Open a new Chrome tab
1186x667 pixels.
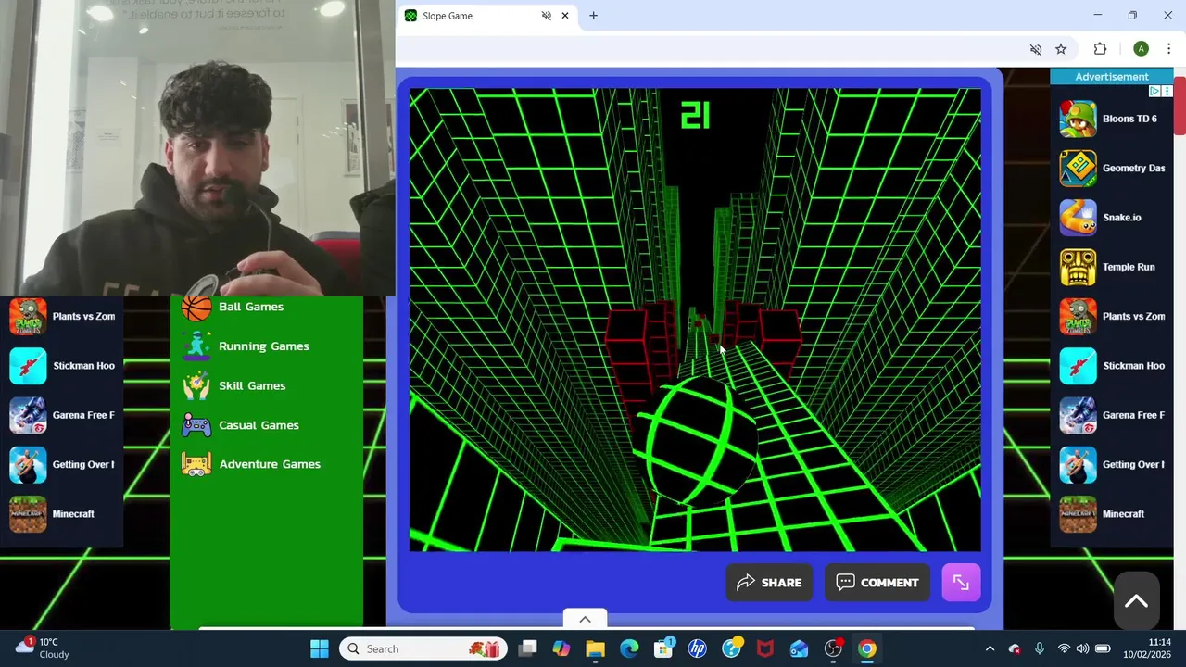(x=593, y=16)
